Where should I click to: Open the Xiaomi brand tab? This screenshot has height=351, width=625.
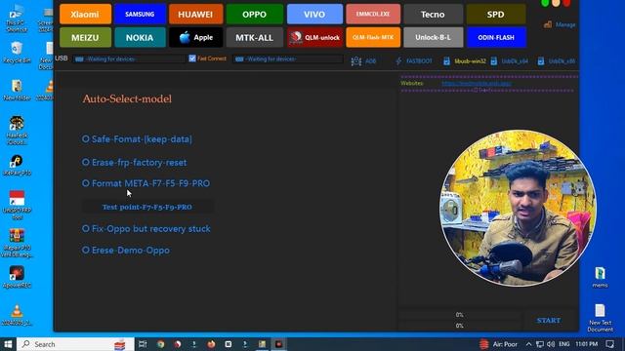[x=85, y=15]
